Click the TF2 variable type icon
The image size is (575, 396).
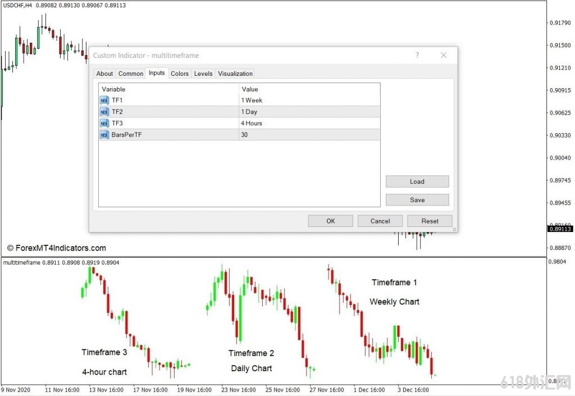point(104,112)
